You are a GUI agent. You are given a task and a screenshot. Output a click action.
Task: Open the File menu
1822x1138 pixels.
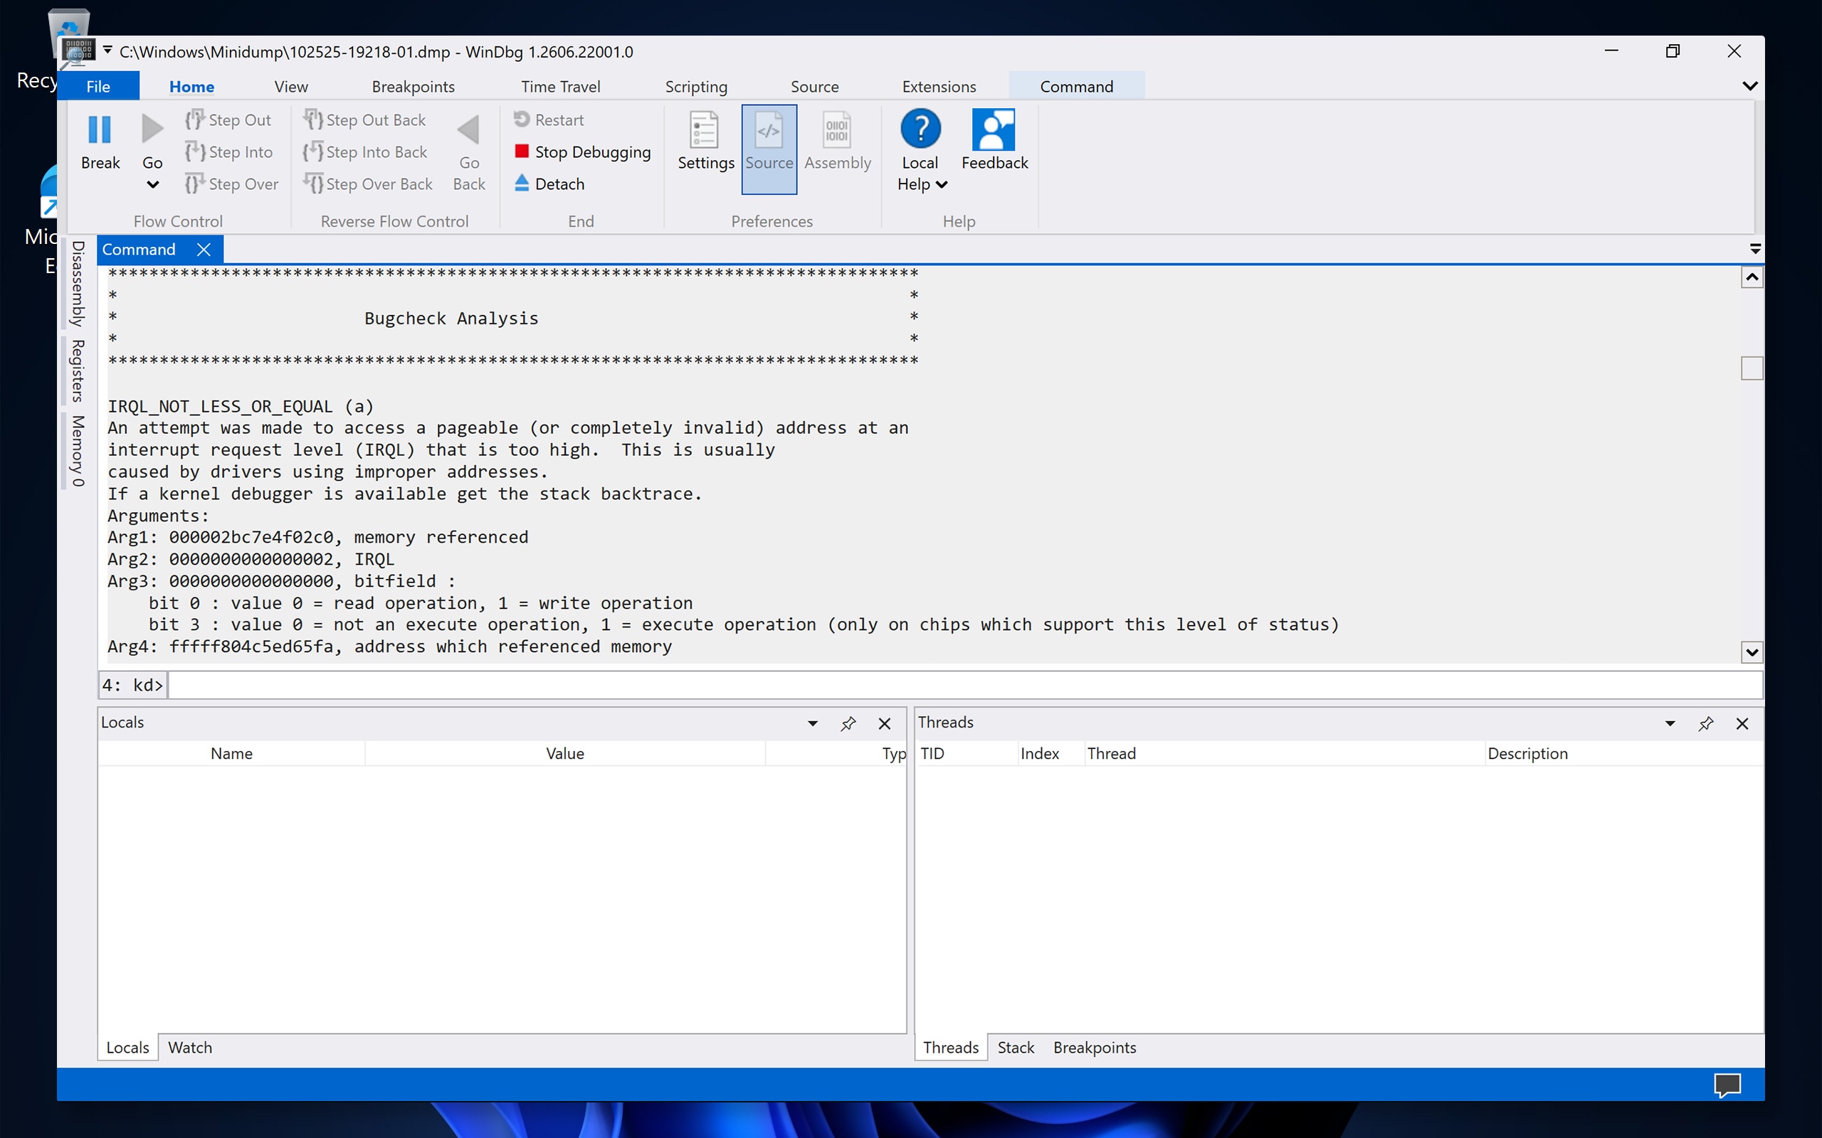(x=98, y=86)
